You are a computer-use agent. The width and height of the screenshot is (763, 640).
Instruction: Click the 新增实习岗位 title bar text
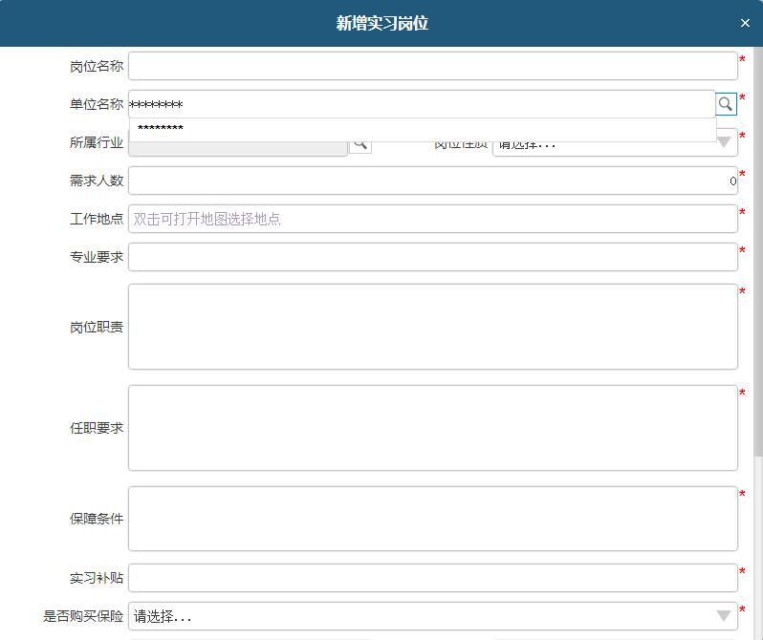381,23
